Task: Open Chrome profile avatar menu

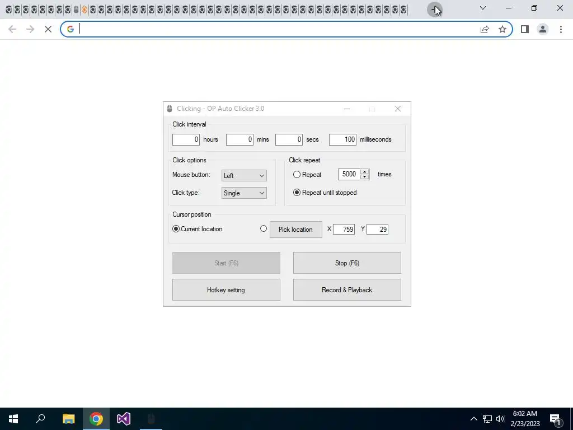Action: [543, 29]
